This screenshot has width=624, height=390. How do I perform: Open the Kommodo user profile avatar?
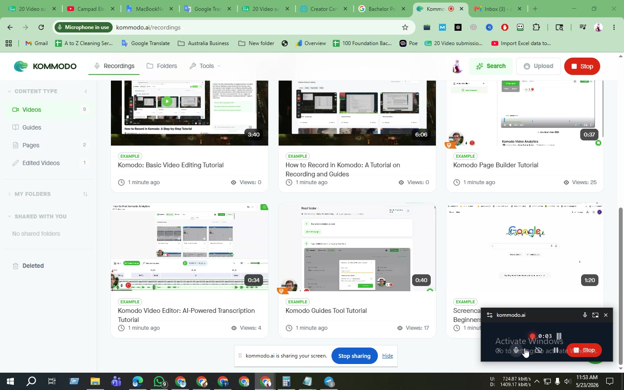pyautogui.click(x=457, y=66)
